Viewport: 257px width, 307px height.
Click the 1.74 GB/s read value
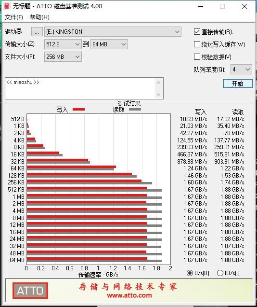tap(232, 182)
